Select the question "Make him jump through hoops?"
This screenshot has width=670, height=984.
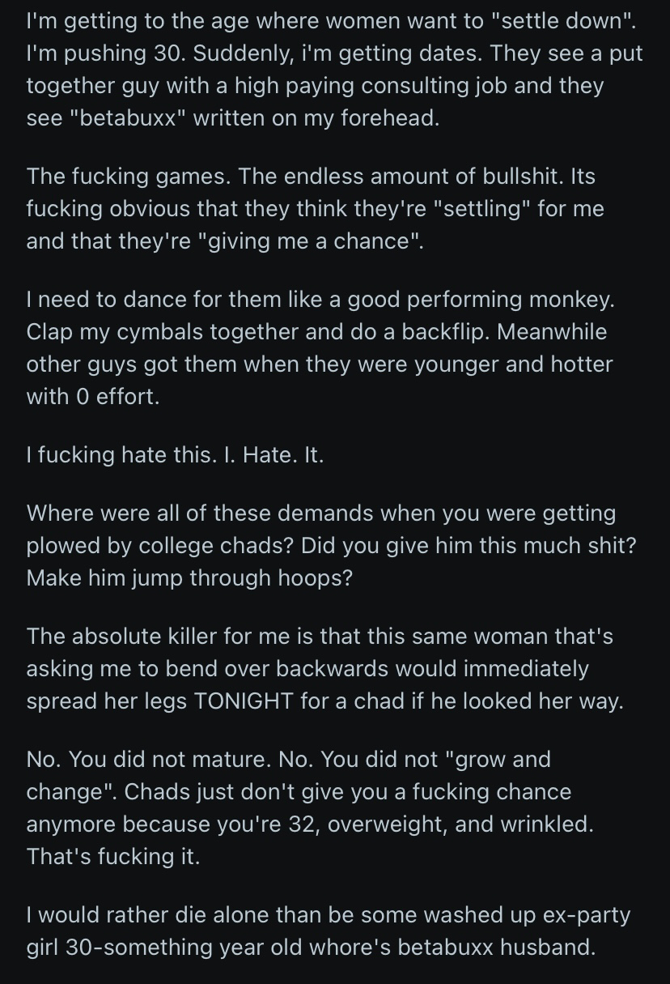point(189,578)
